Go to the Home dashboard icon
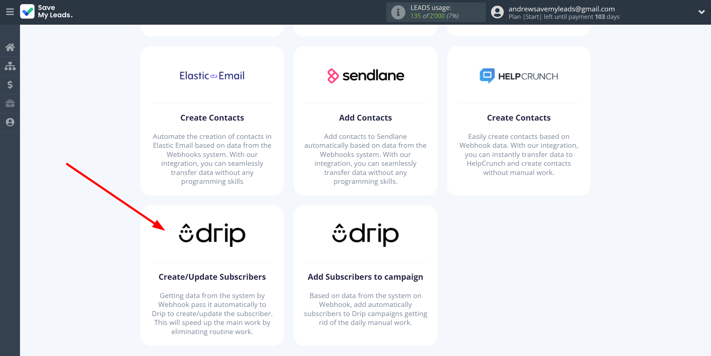711x356 pixels. 10,47
